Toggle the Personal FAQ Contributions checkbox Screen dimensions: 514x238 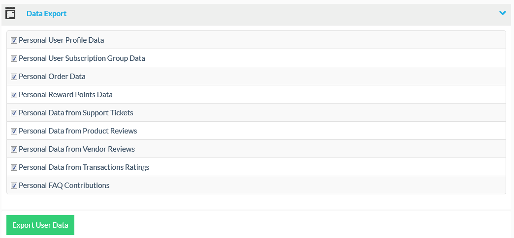coord(14,185)
